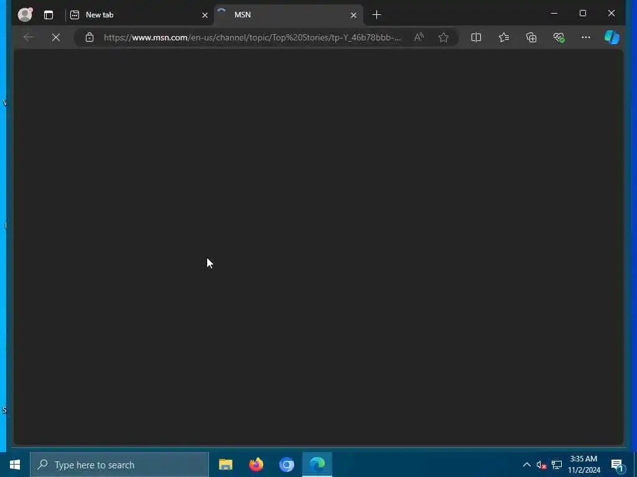637x477 pixels.
Task: Launch Firefox from the taskbar
Action: pyautogui.click(x=256, y=465)
